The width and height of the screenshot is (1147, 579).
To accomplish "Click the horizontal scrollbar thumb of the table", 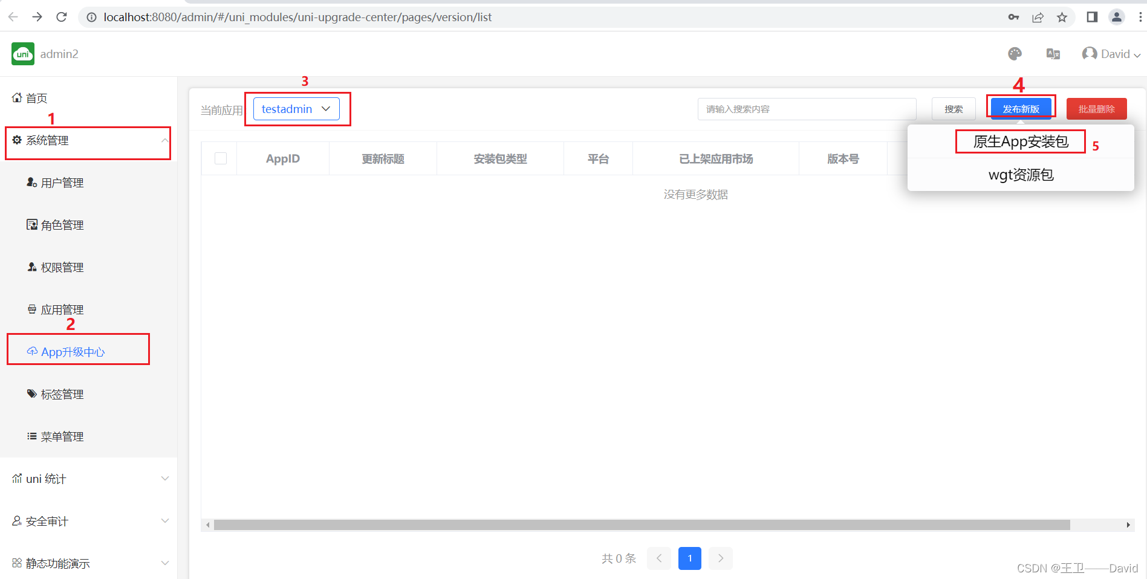I will 642,525.
